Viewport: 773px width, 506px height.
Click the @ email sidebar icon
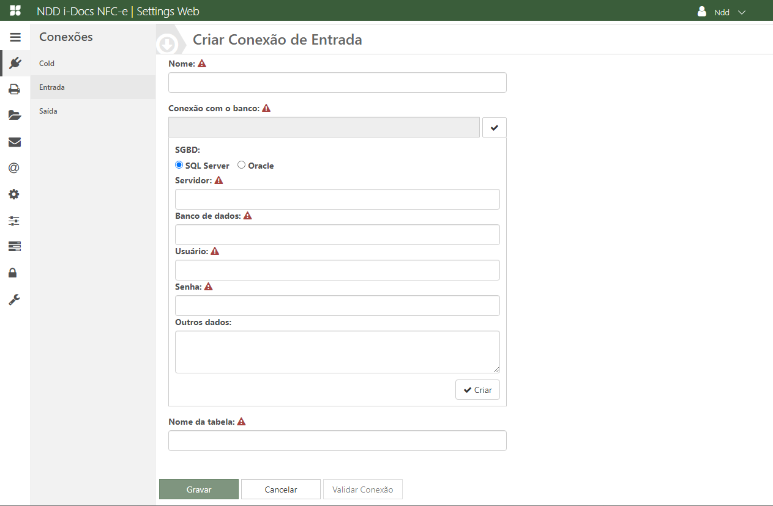point(14,168)
